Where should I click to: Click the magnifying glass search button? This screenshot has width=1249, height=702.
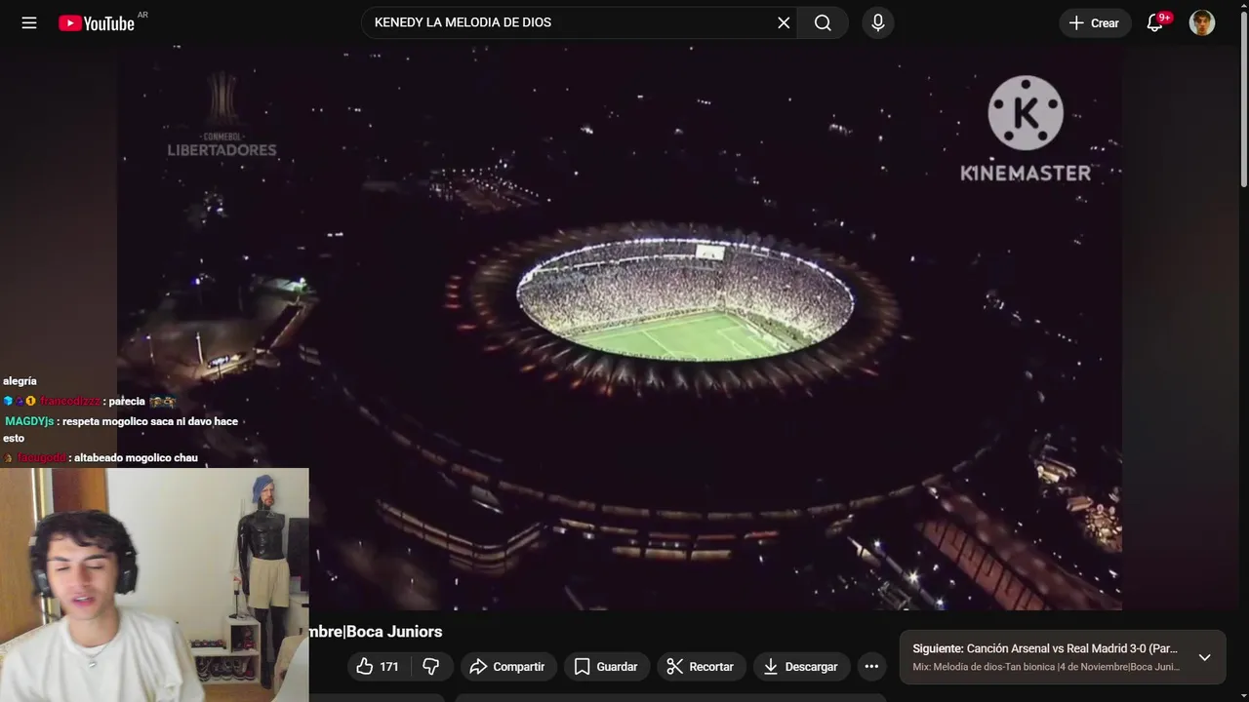[823, 22]
